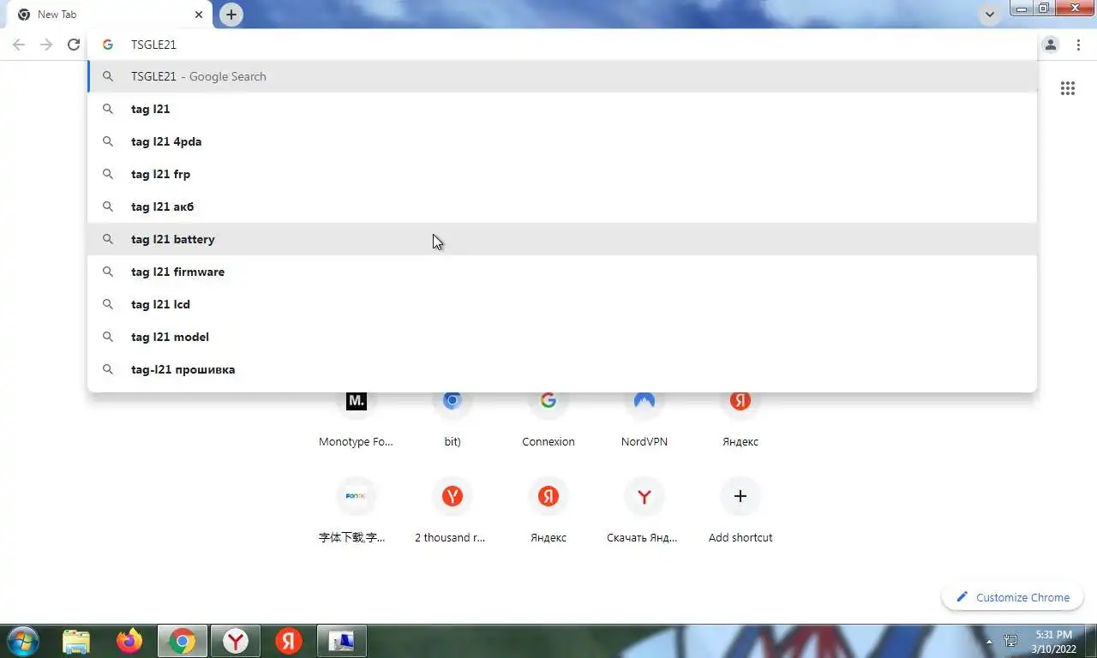Choose TSGLE21 - Google Search suggestion
Viewport: 1097px width, 658px height.
562,76
